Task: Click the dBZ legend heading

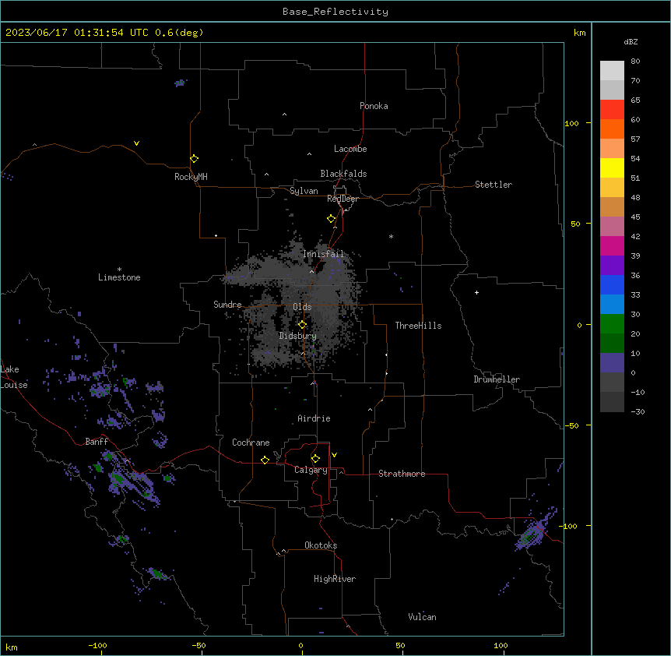Action: [x=631, y=41]
